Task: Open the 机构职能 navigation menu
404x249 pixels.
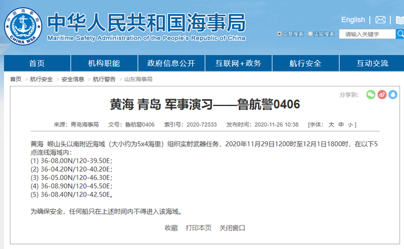Action: [104, 63]
